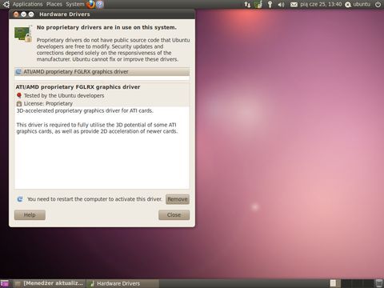
Task: Open the ubuntu user status menu
Action: [x=358, y=4]
